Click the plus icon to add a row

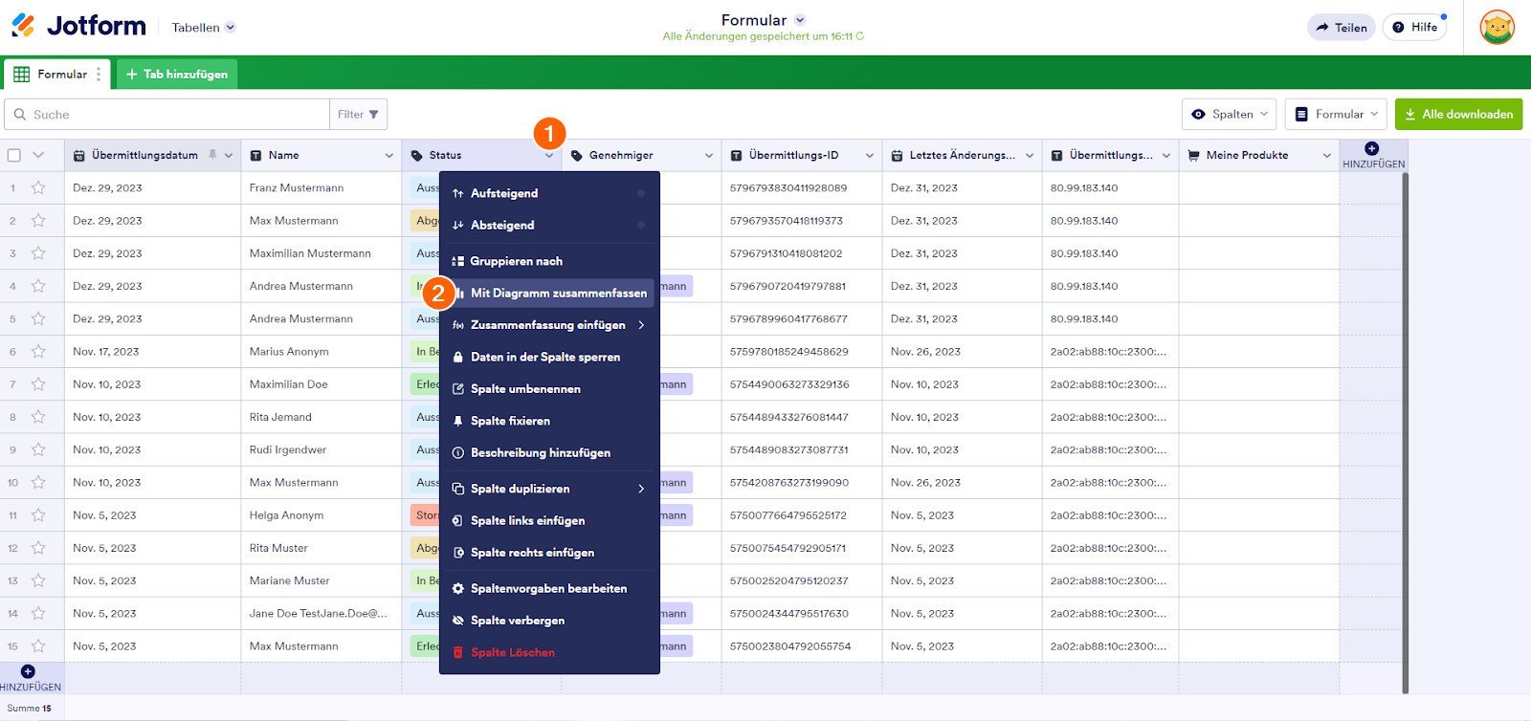(x=28, y=672)
